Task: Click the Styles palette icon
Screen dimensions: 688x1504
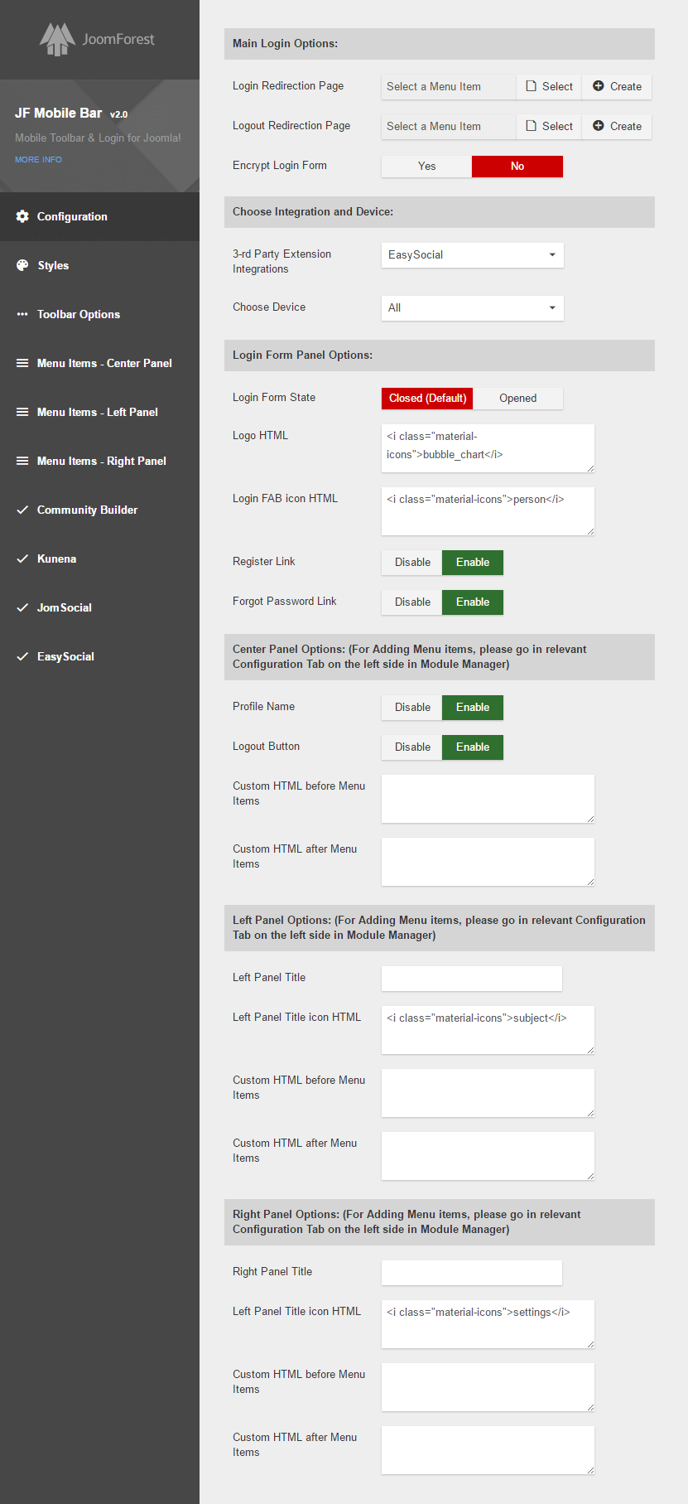Action: coord(22,265)
